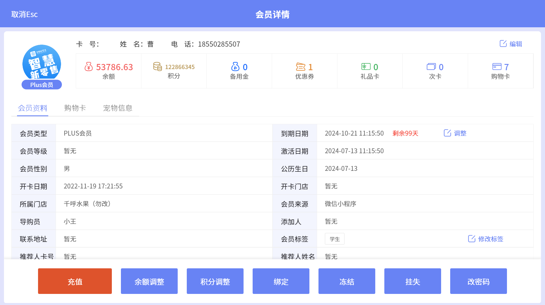Open the 宠物信息 tab
545x305 pixels.
(118, 108)
